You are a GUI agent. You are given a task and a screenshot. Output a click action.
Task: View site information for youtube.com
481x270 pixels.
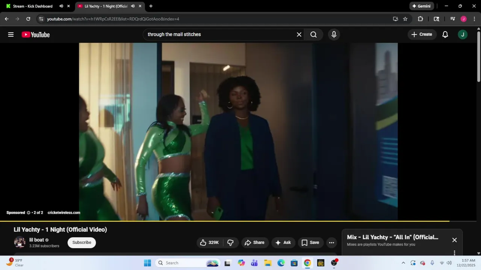pyautogui.click(x=41, y=19)
